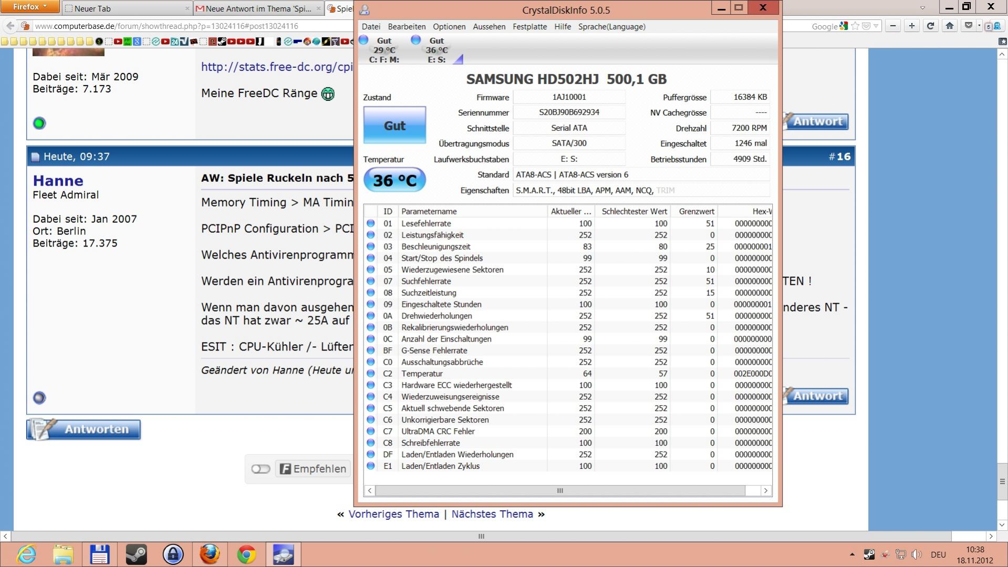Screen dimensions: 1008x567
Task: Click the Pocket toolbar button
Action: 969,26
